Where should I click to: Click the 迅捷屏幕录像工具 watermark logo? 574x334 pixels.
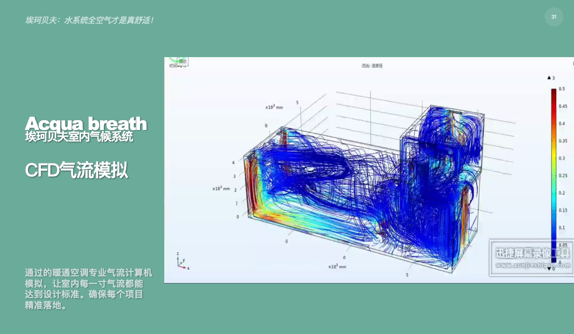click(x=532, y=253)
